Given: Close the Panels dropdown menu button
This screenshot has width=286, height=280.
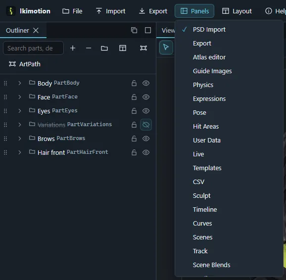Looking at the screenshot, I should [194, 11].
